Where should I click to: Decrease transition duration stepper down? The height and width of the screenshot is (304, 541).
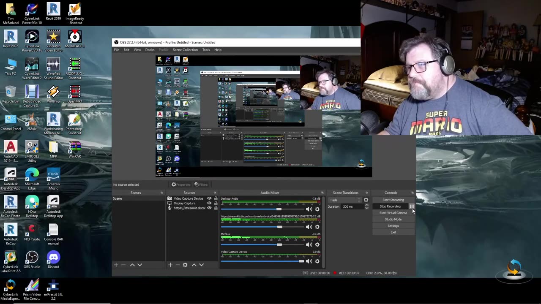[x=366, y=208]
